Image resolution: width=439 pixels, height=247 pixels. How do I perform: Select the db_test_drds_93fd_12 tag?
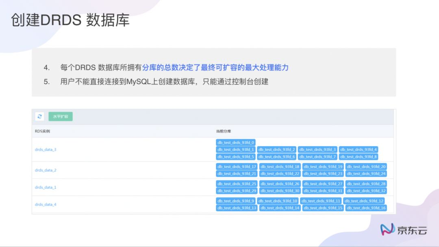[364, 201]
